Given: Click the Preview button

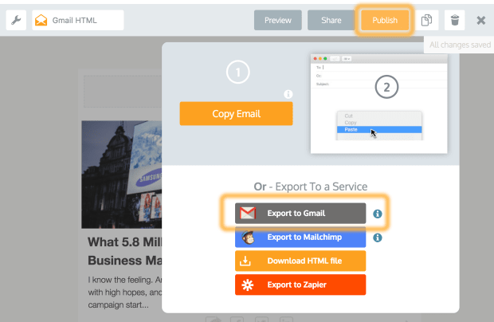Looking at the screenshot, I should [278, 20].
